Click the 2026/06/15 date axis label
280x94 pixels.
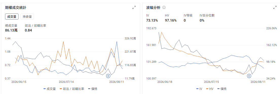point(19,82)
